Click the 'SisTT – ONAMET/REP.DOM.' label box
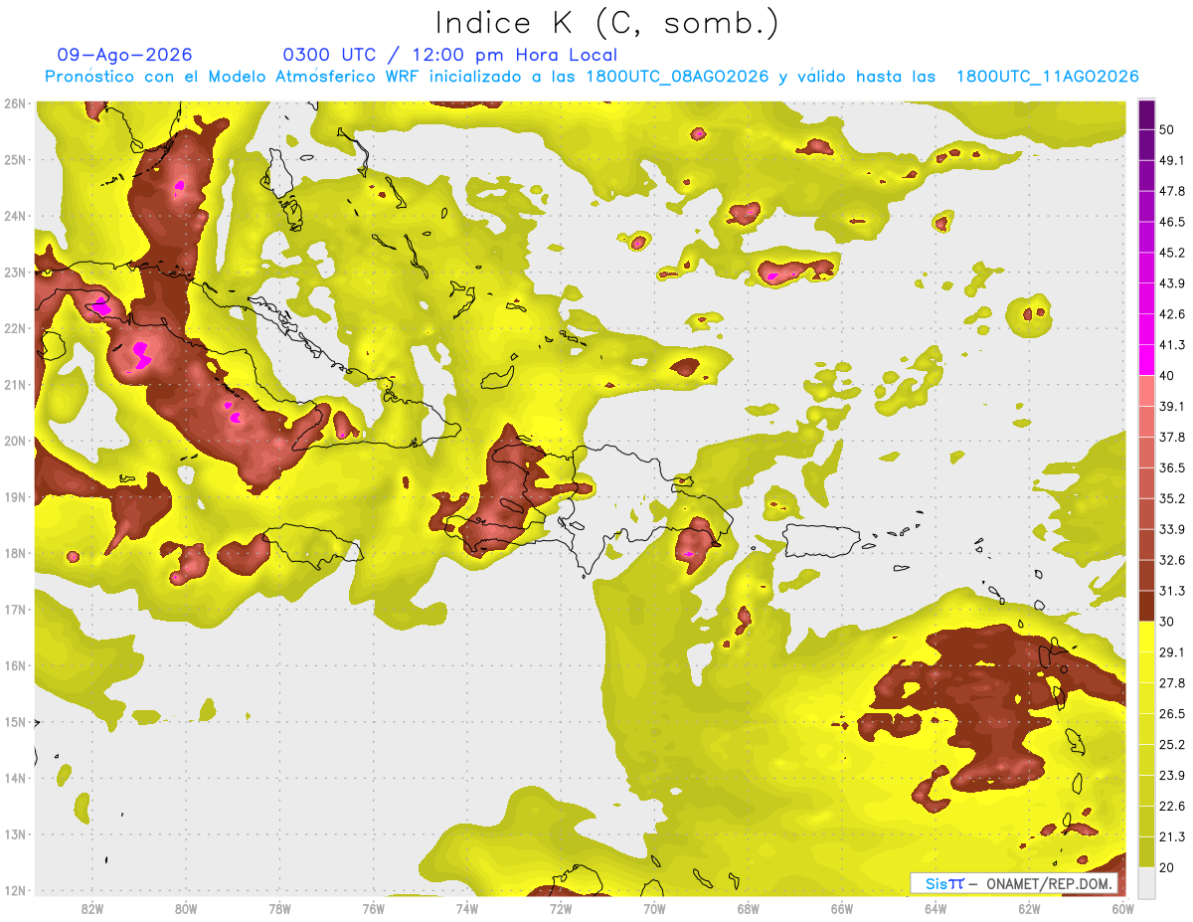Image resolution: width=1193 pixels, height=922 pixels. (1014, 883)
